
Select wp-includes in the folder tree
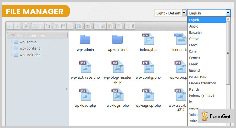pyautogui.click(x=30, y=55)
